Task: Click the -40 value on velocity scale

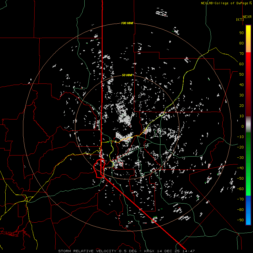Action: click(x=240, y=168)
